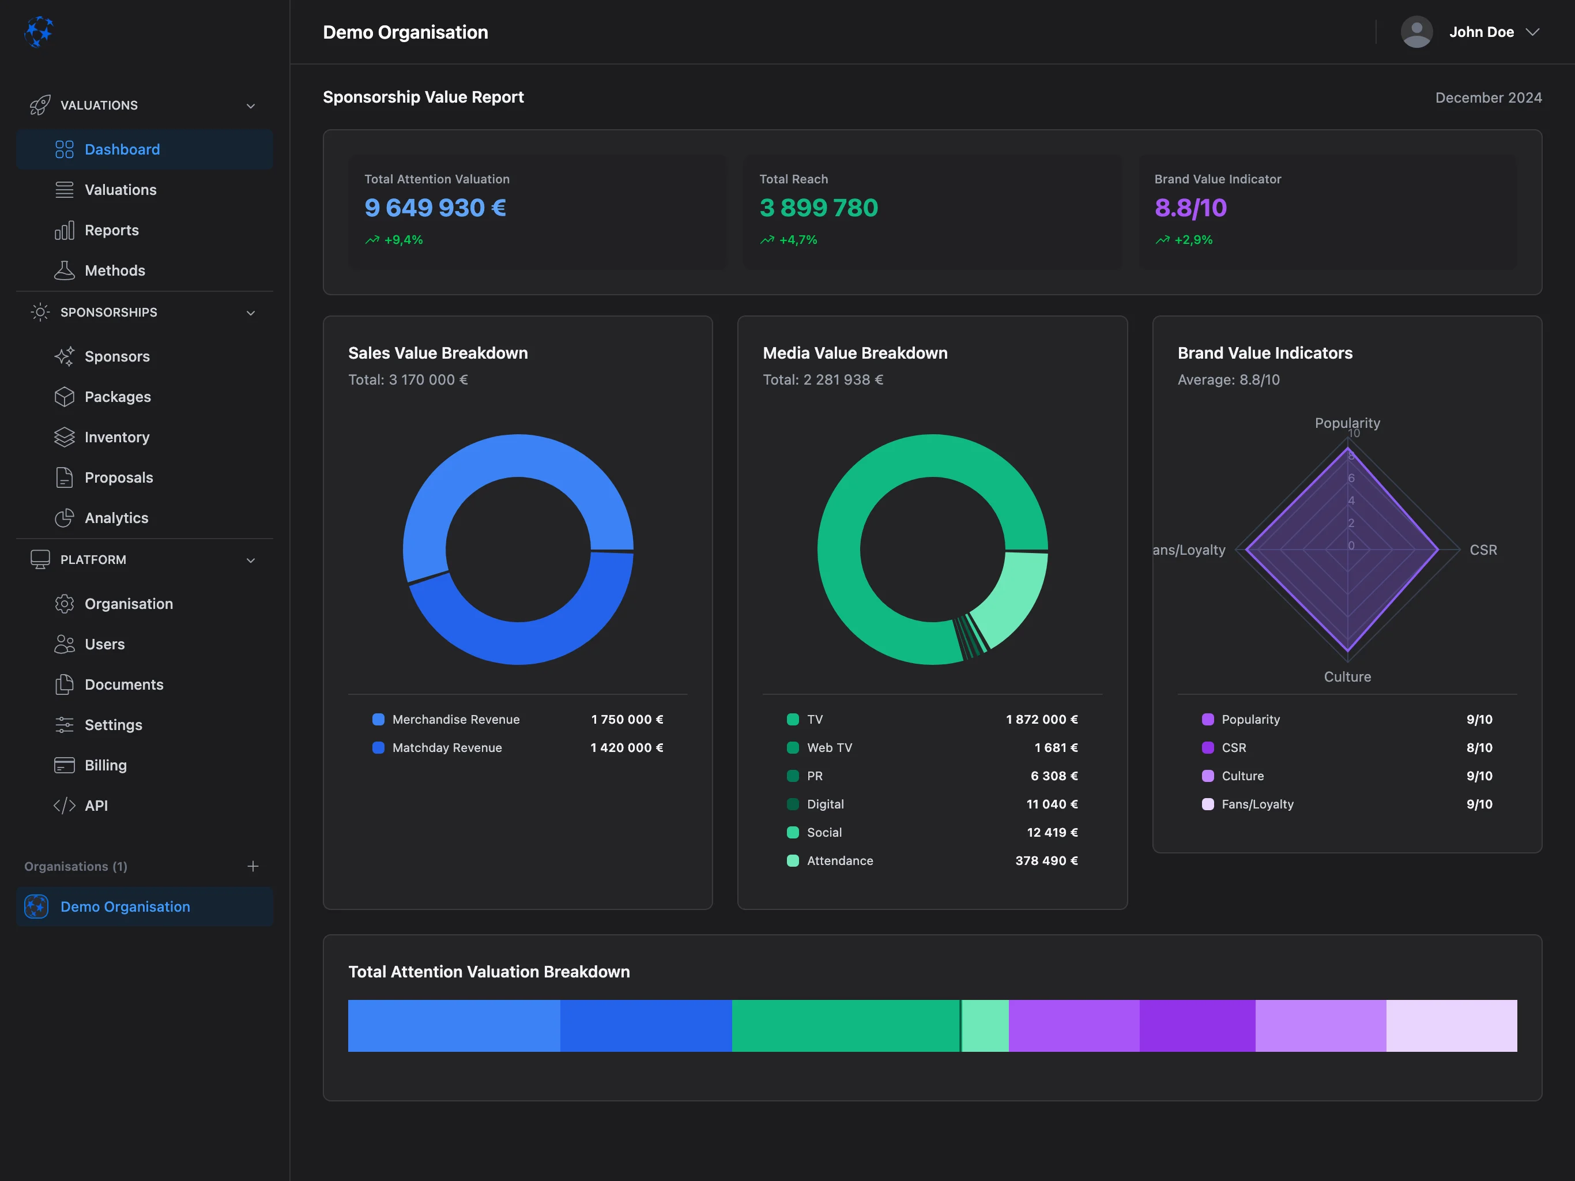Click the Matchday Revenue legend row
This screenshot has width=1575, height=1181.
click(518, 748)
